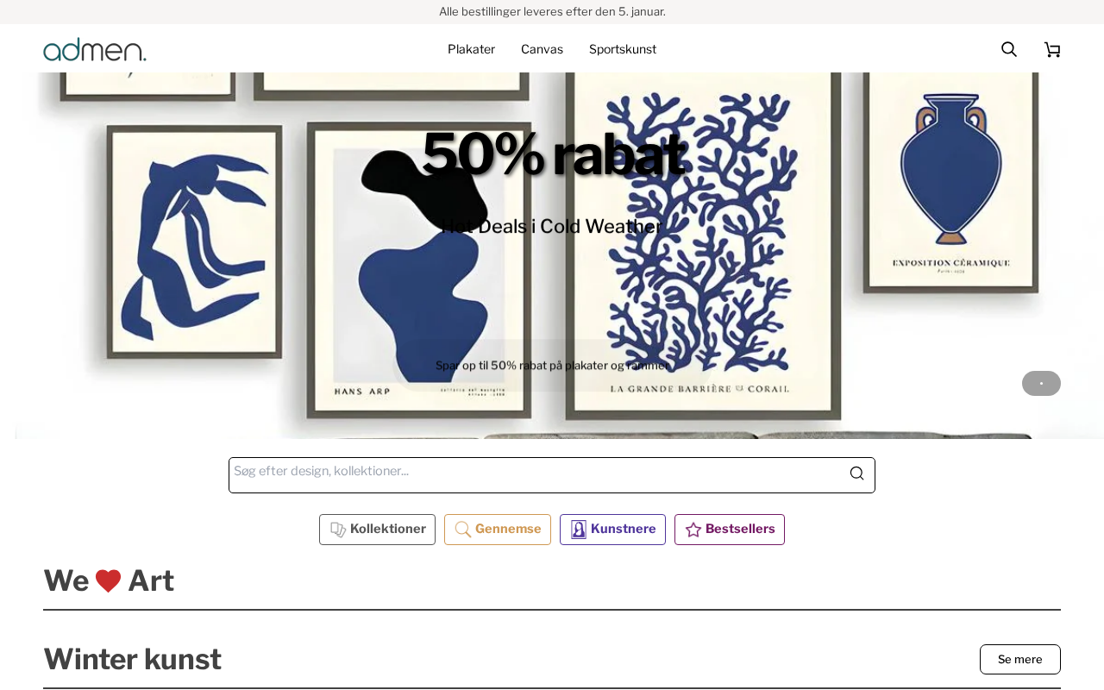
Task: Click the 50% rabat banner headline
Action: pos(552,155)
